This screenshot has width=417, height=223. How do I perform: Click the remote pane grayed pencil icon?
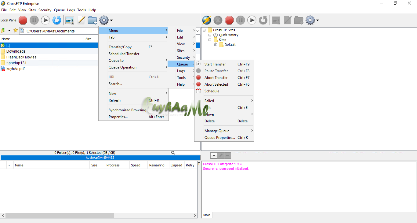tap(287, 20)
